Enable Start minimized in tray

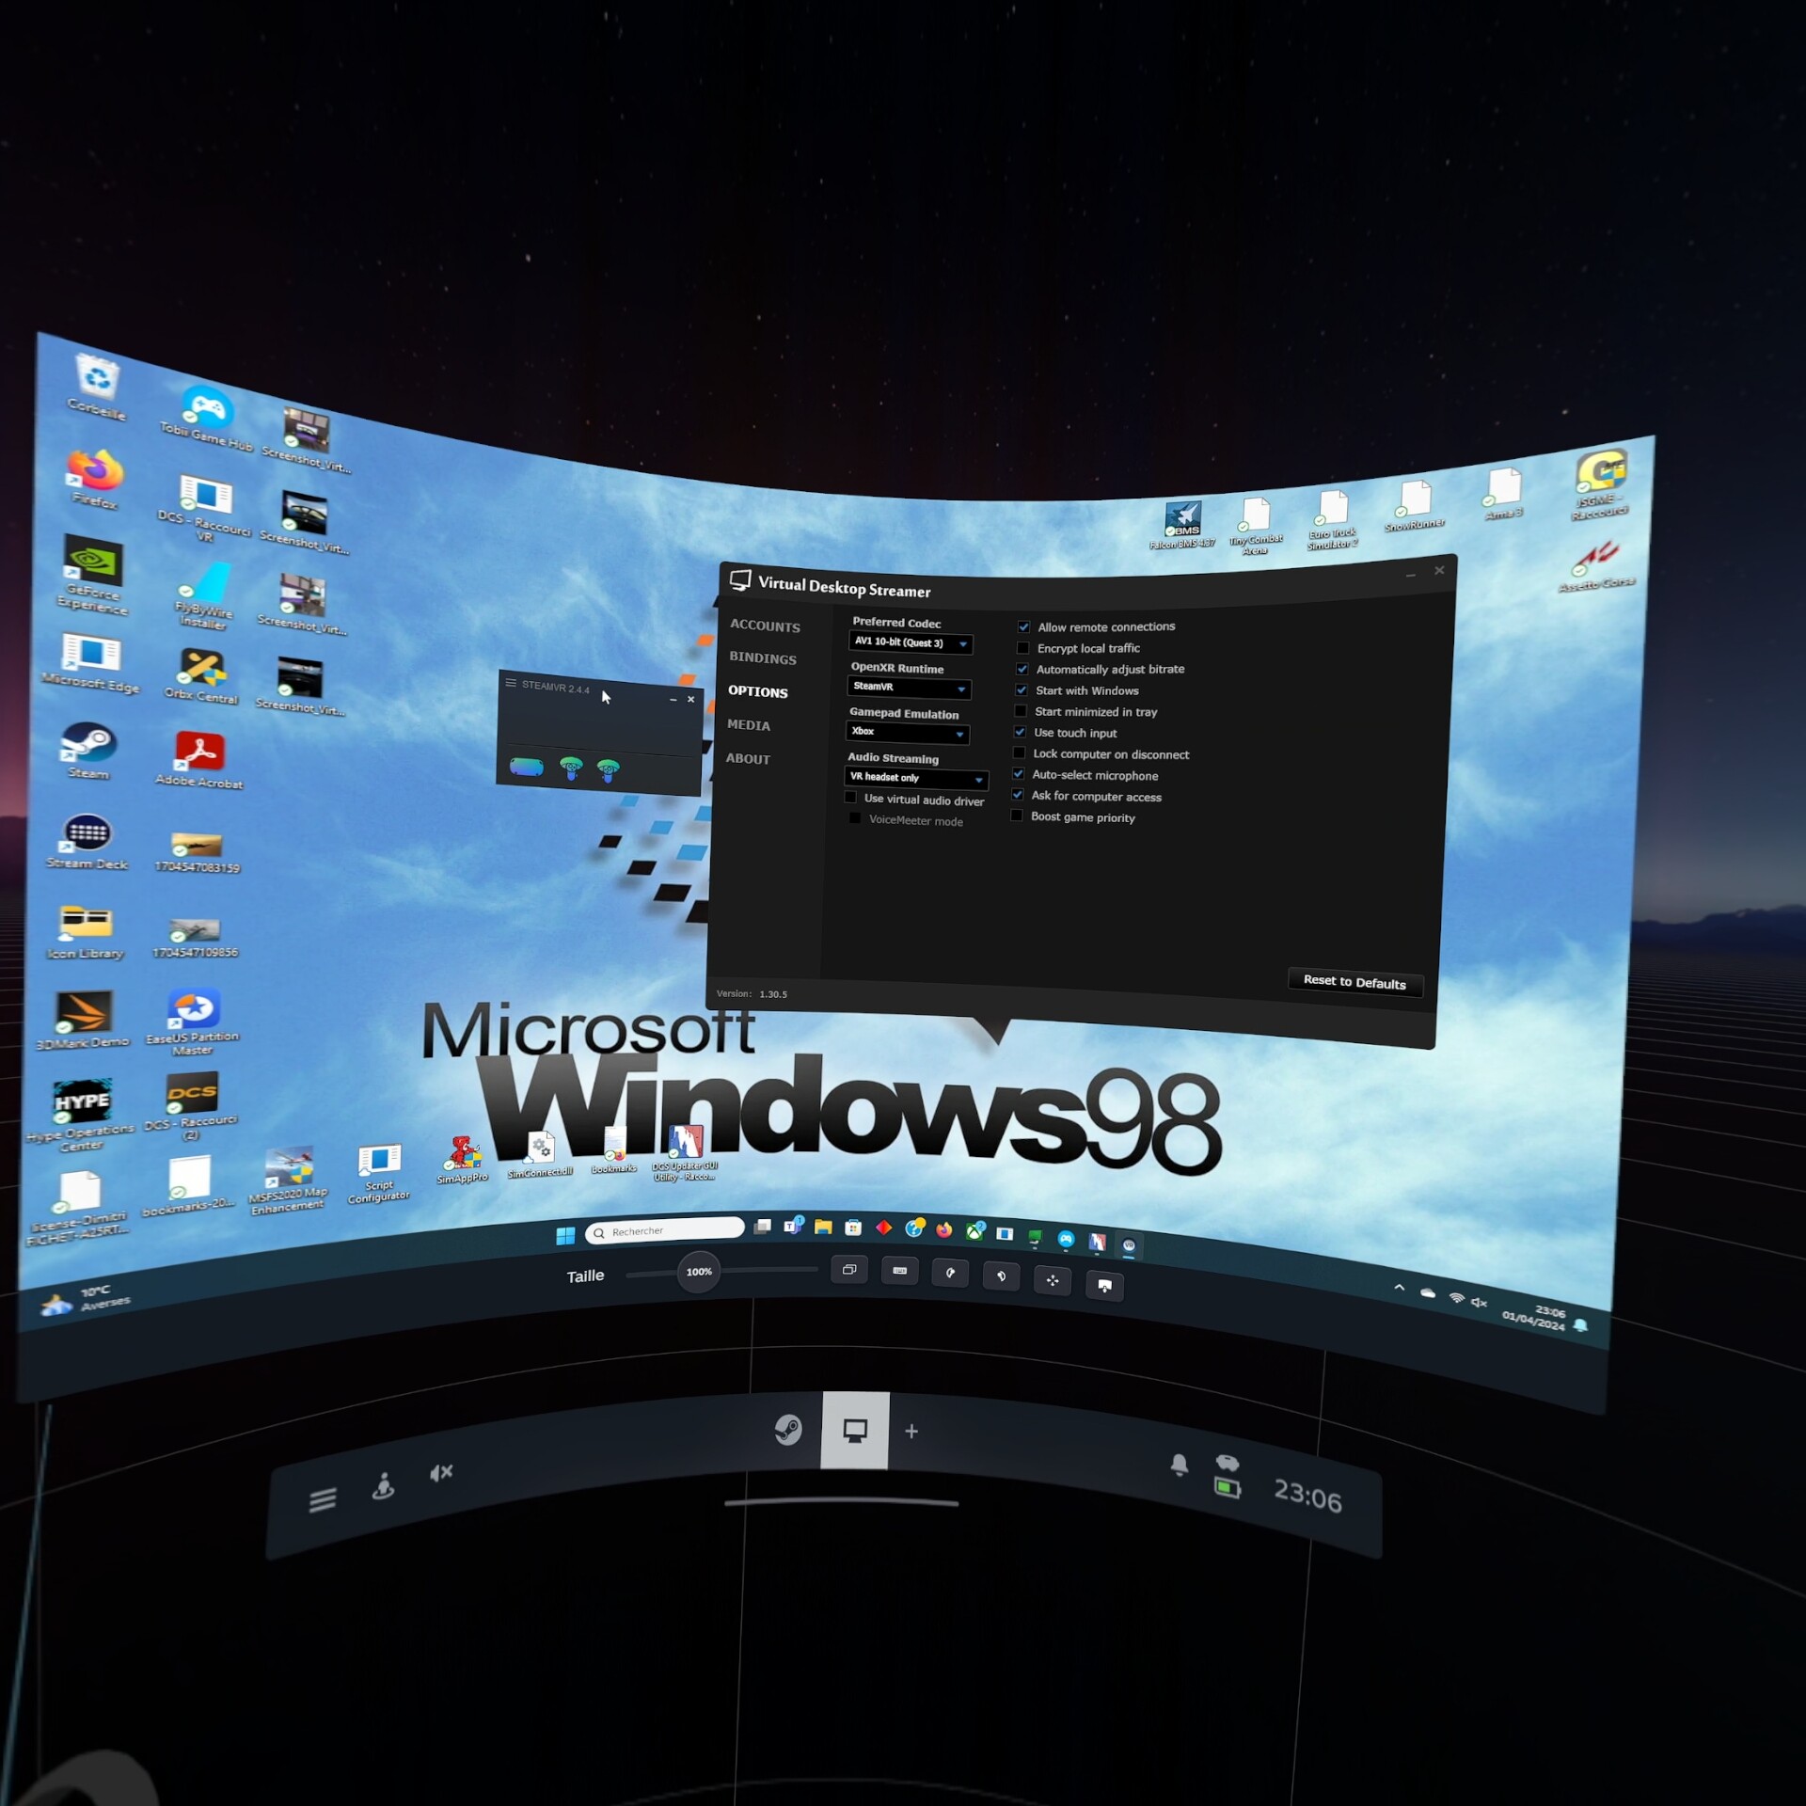(x=1021, y=711)
